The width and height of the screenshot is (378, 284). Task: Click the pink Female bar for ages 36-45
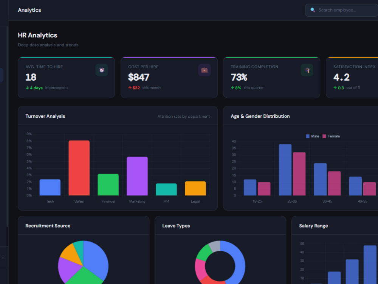point(335,183)
